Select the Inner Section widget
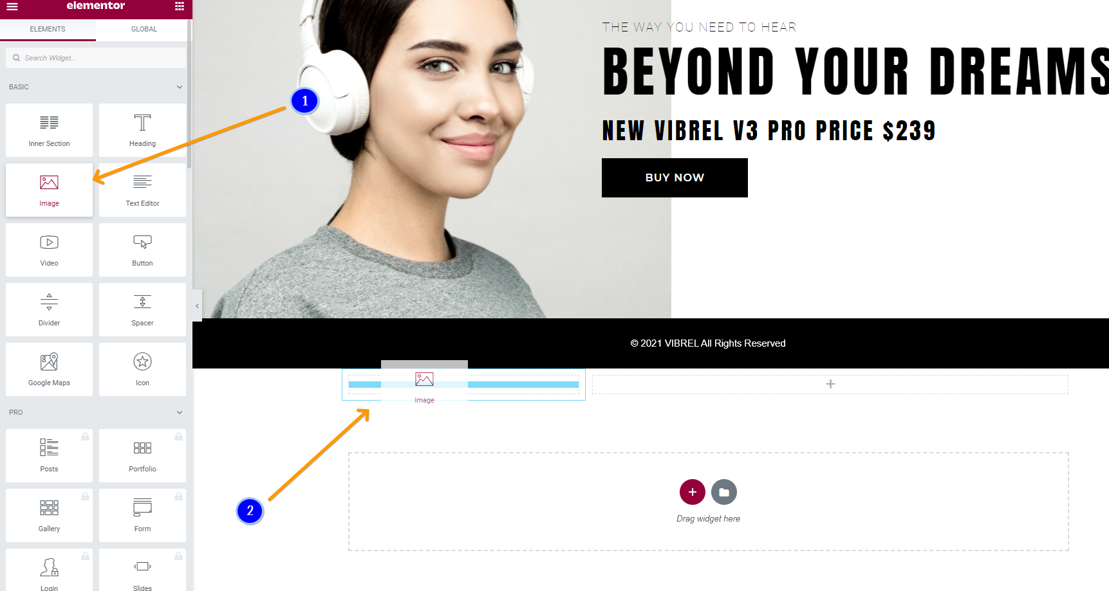 click(x=49, y=130)
